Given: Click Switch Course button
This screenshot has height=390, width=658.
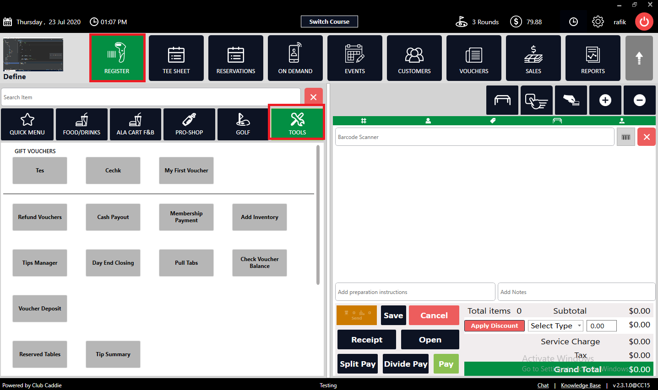Looking at the screenshot, I should (x=329, y=21).
